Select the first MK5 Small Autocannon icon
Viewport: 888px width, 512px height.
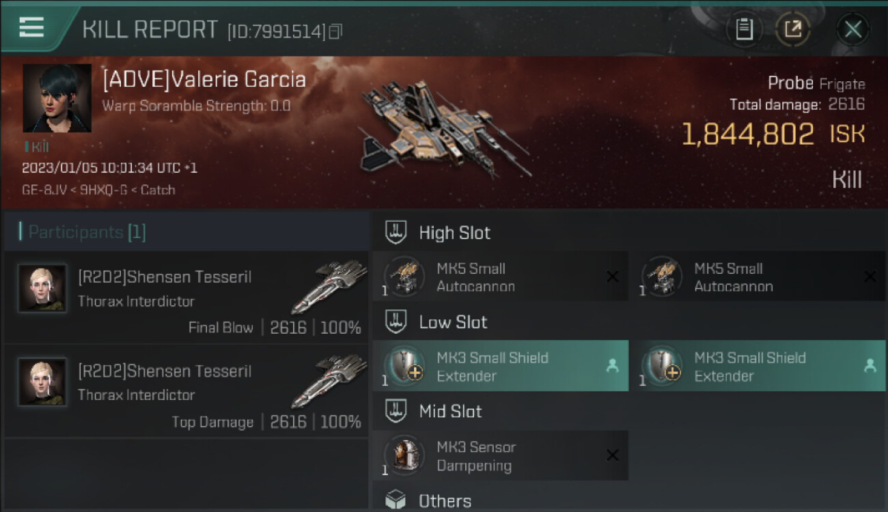coord(404,276)
